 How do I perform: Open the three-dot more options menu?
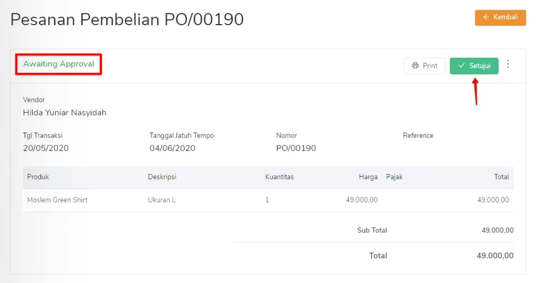508,65
